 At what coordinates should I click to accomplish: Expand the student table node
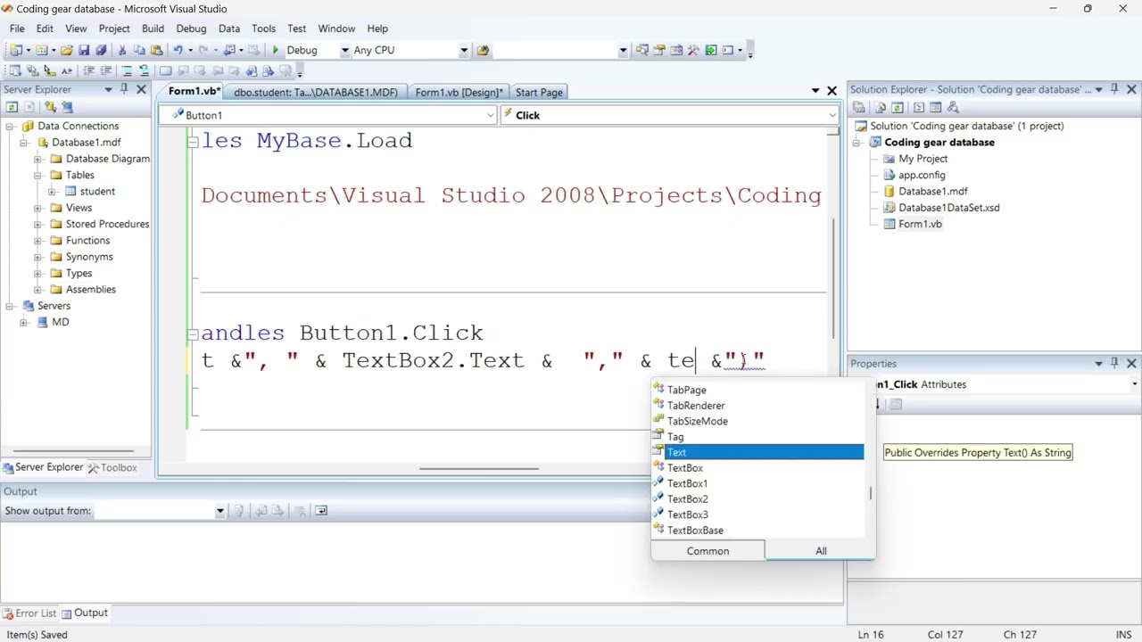coord(53,192)
